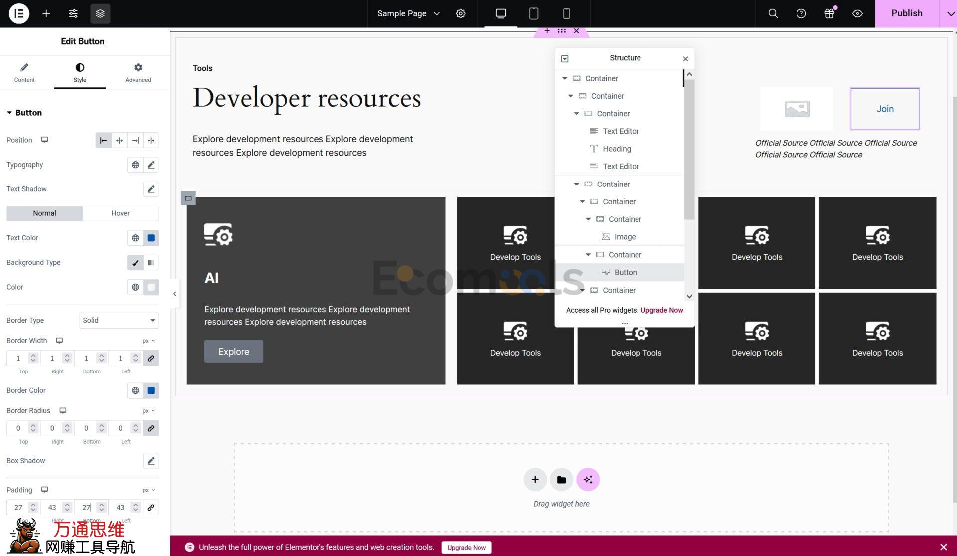Open Sample Page document dropdown
This screenshot has height=556, width=957.
(408, 13)
